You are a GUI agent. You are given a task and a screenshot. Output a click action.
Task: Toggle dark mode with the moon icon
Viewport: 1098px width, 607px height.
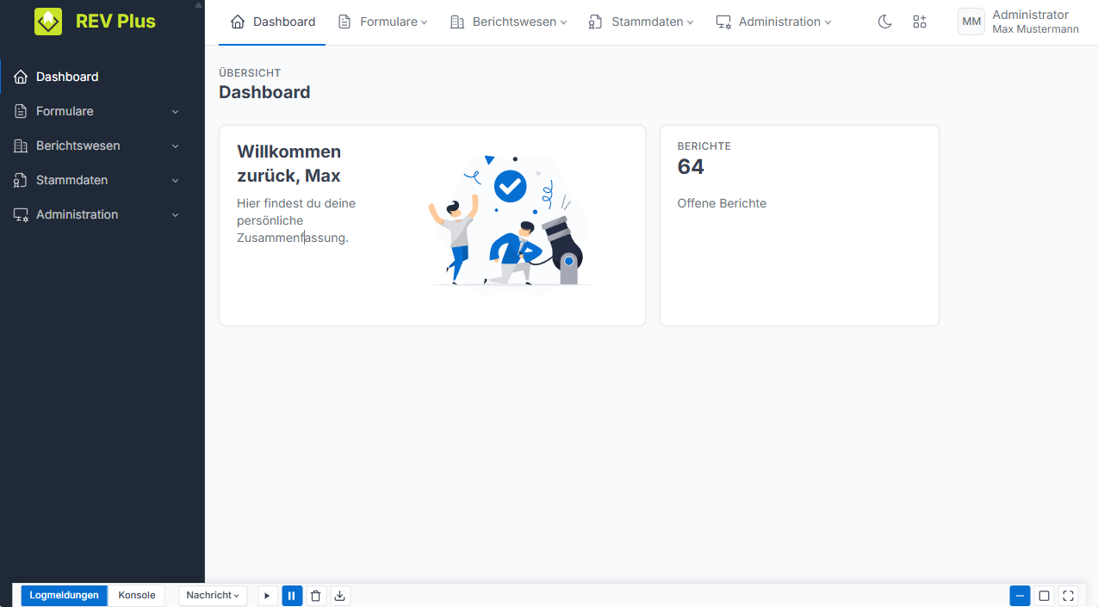coord(884,22)
